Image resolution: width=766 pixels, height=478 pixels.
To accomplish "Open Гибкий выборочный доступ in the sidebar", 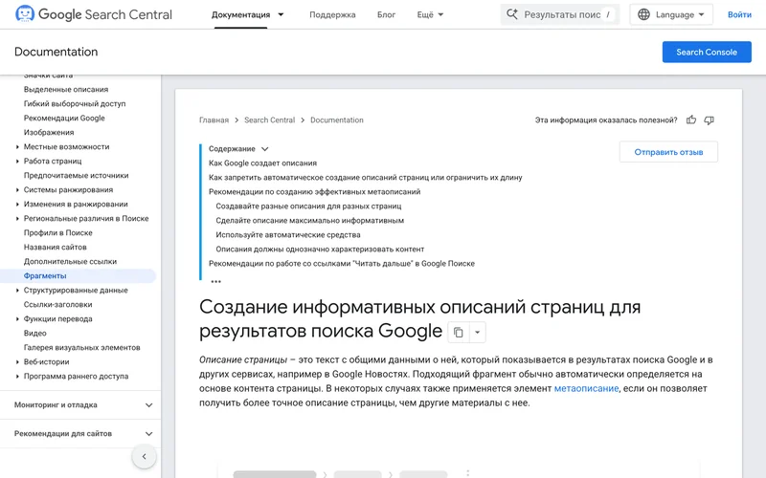I will [x=75, y=103].
